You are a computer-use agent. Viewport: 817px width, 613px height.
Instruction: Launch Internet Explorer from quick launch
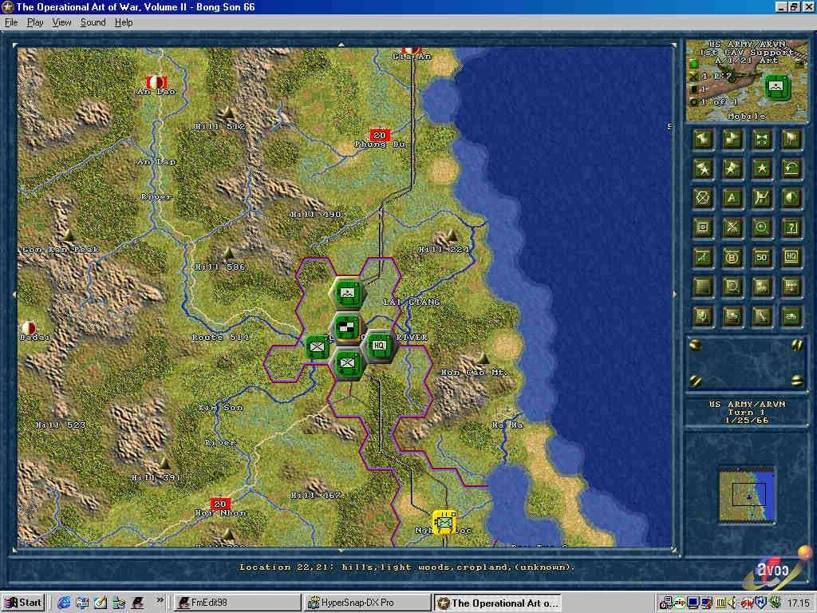(x=64, y=603)
